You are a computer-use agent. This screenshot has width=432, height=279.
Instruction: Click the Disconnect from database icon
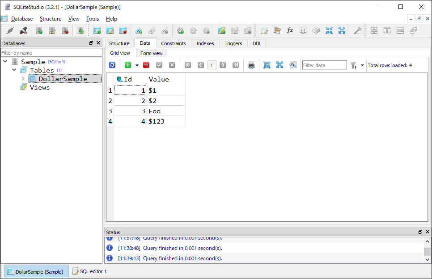[x=23, y=30]
